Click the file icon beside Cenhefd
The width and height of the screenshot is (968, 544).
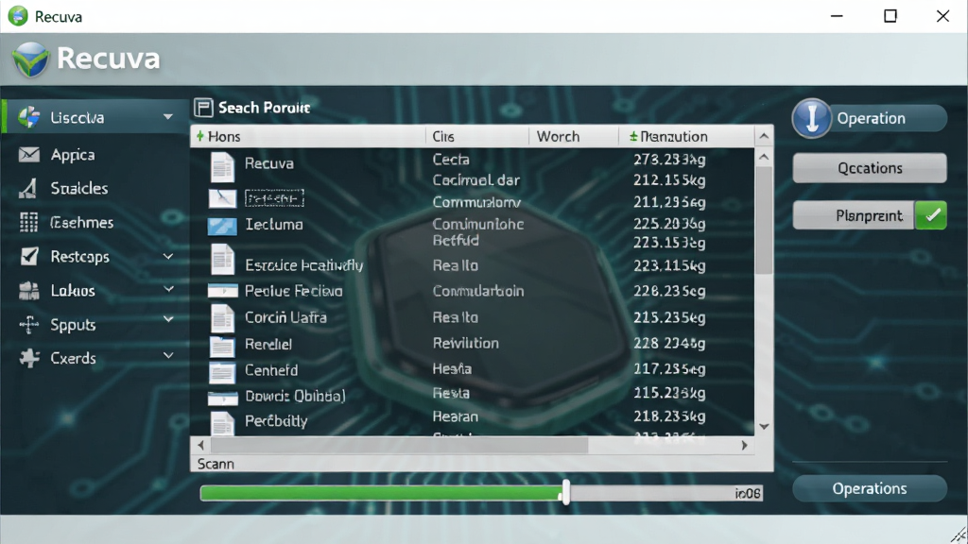[221, 372]
